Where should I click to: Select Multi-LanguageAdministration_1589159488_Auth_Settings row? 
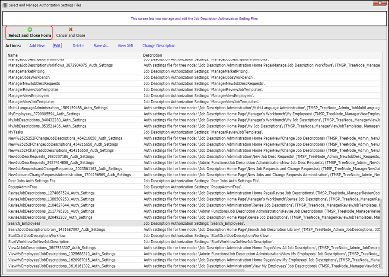[193, 108]
